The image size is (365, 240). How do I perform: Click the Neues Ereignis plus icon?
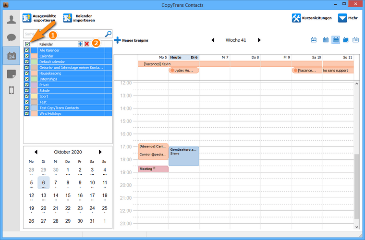(x=118, y=40)
